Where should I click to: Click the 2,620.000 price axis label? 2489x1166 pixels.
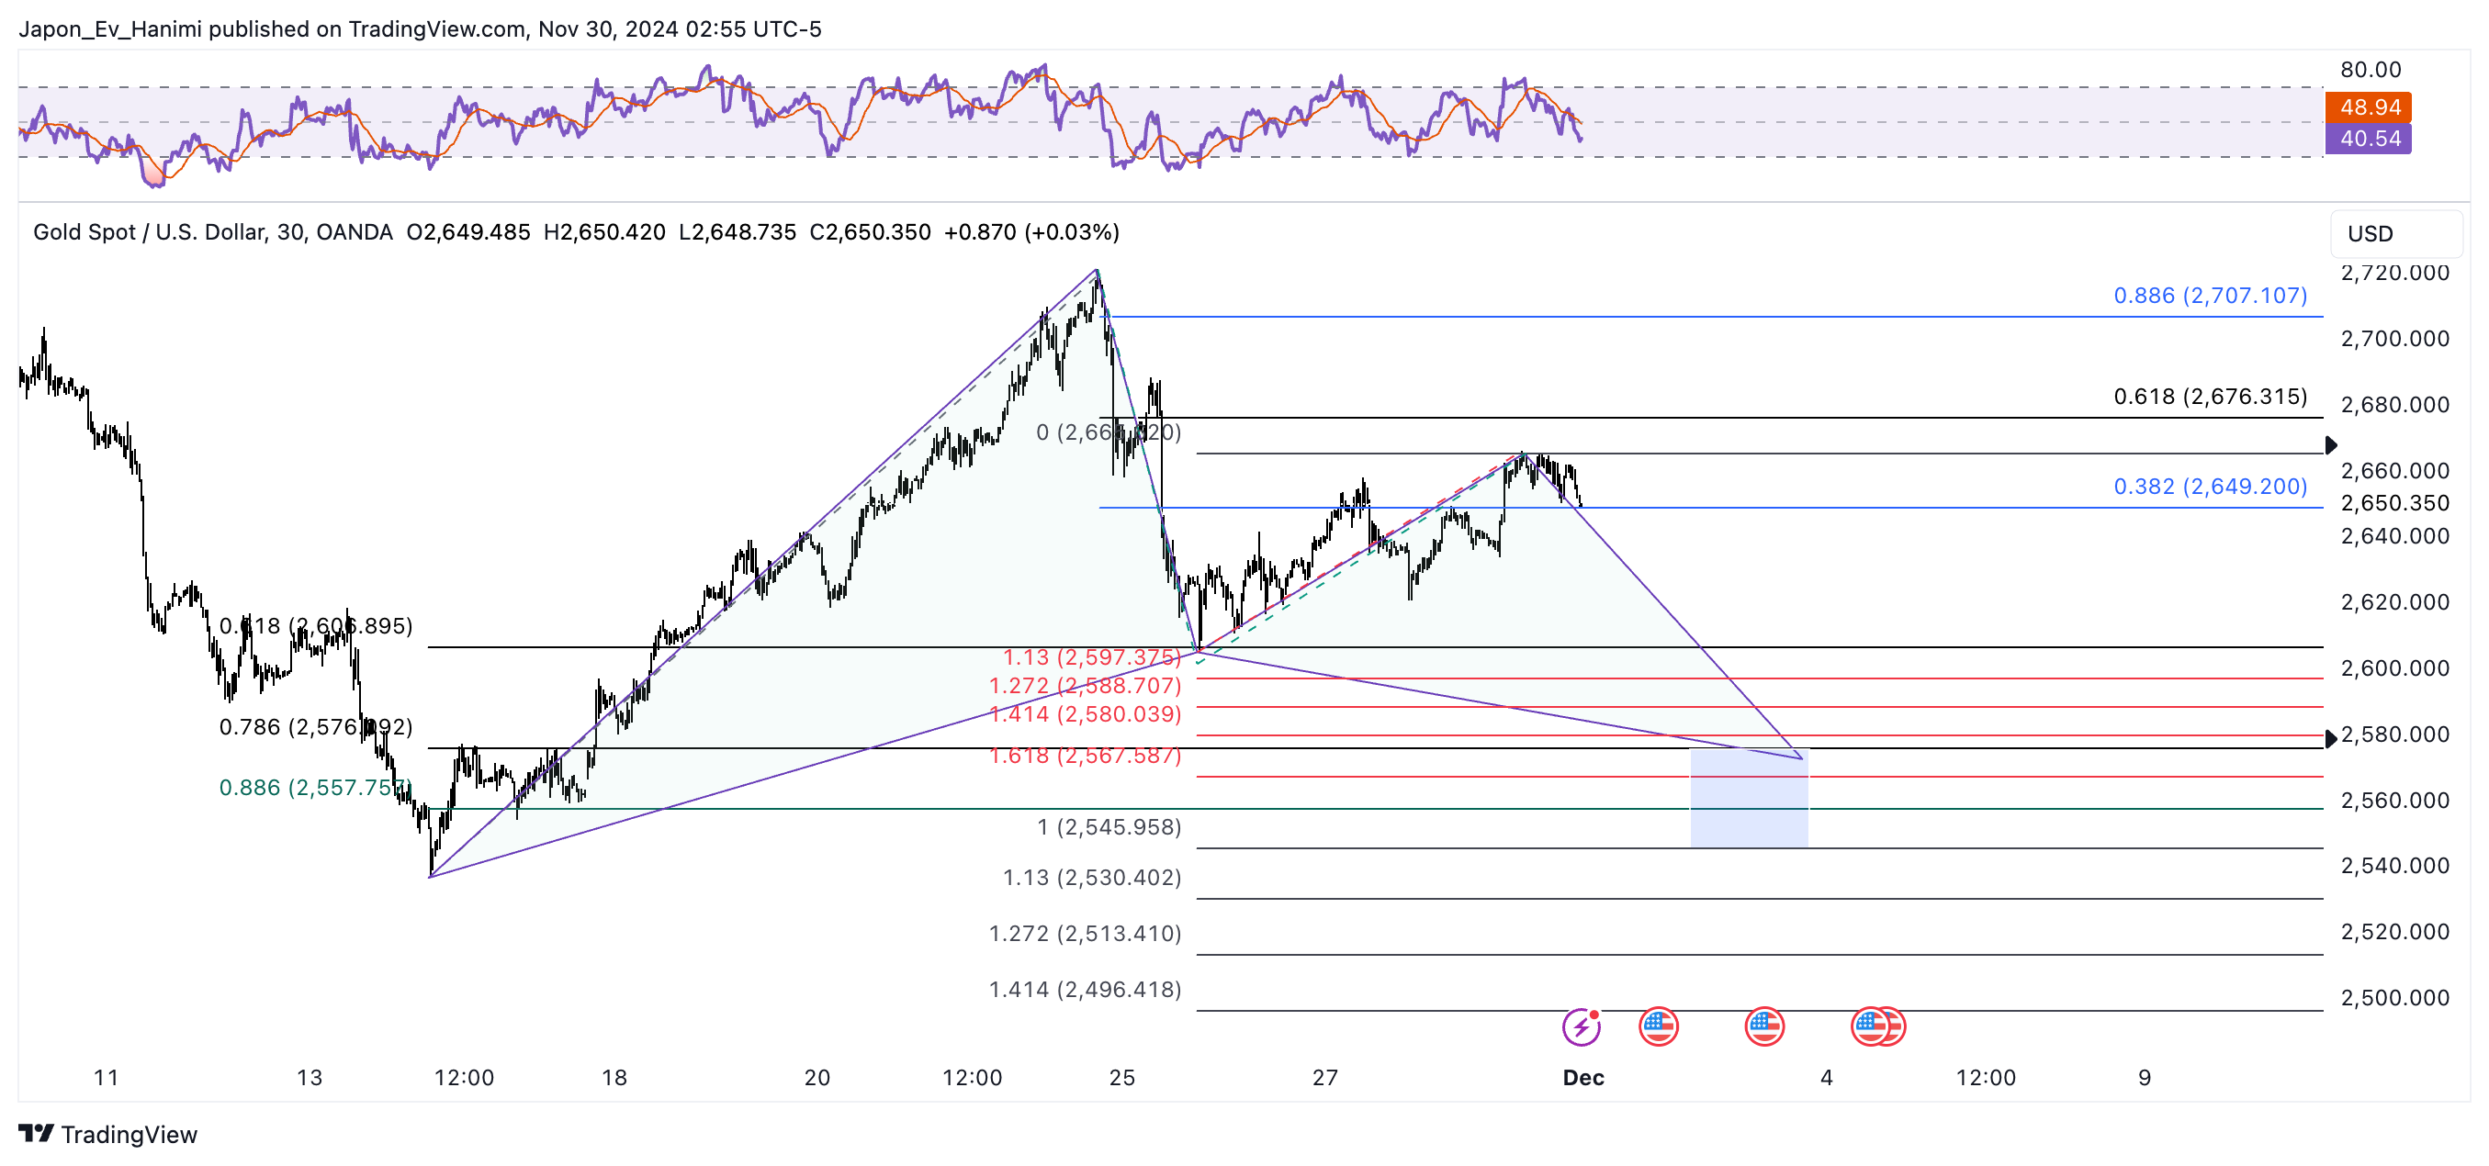pyautogui.click(x=2394, y=602)
